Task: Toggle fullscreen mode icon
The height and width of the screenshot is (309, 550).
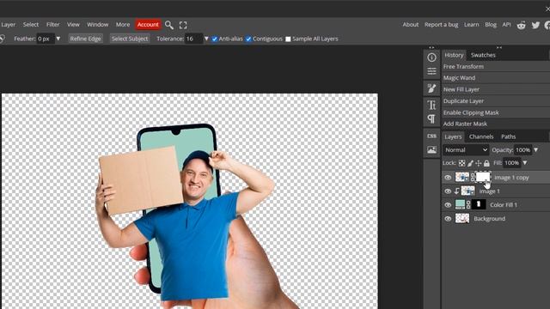Action: point(183,25)
